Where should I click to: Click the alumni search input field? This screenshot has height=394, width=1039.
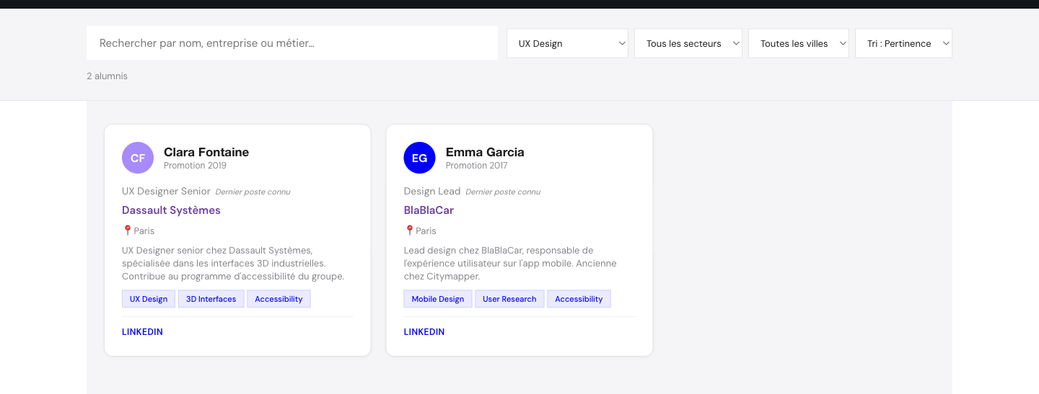(292, 43)
